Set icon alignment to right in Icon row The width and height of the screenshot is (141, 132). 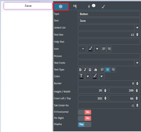coord(109,49)
